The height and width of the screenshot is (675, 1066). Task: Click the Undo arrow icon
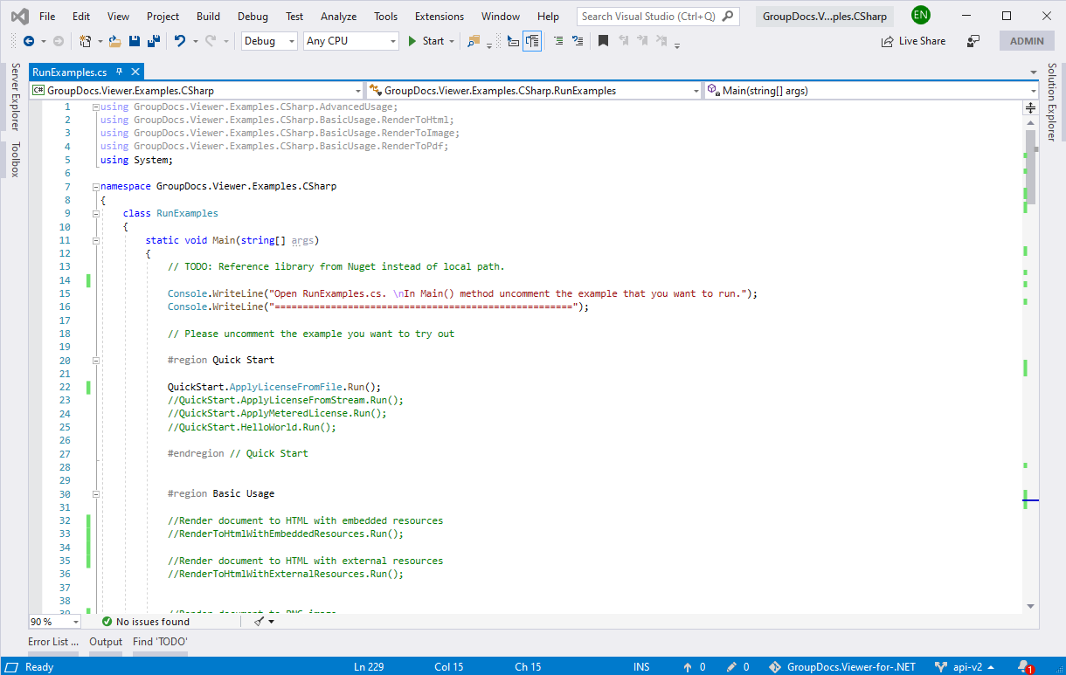[180, 41]
